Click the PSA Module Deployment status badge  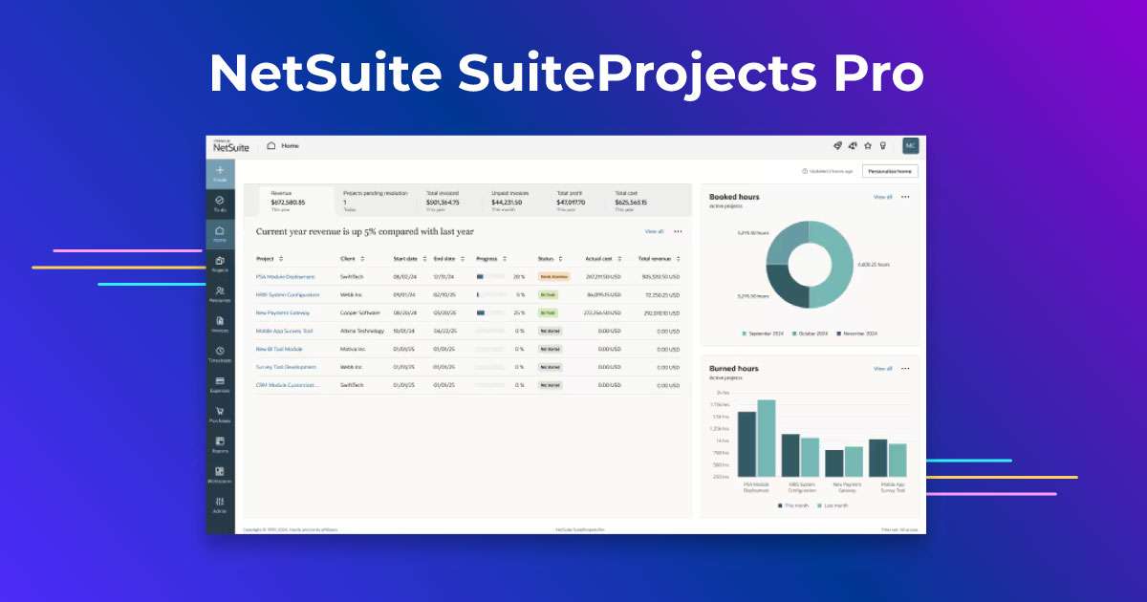point(553,276)
